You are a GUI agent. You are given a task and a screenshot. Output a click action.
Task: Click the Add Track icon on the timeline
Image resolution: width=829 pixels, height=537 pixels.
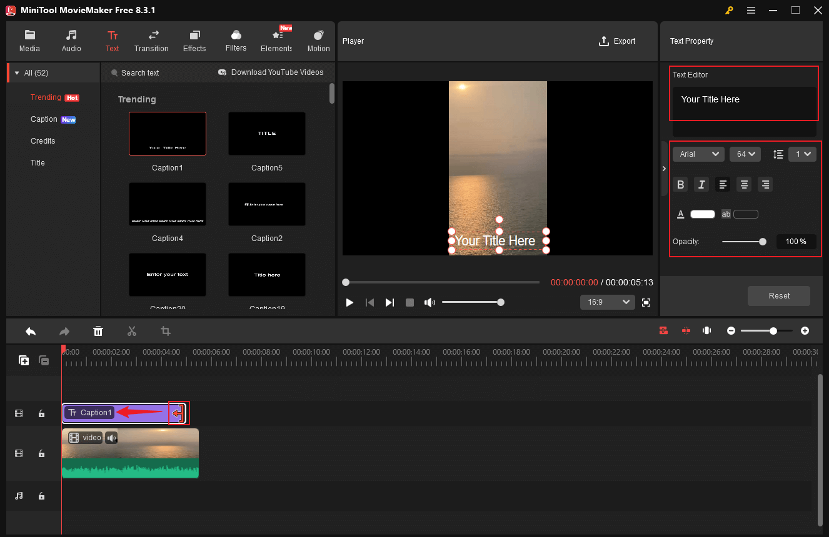pyautogui.click(x=23, y=360)
